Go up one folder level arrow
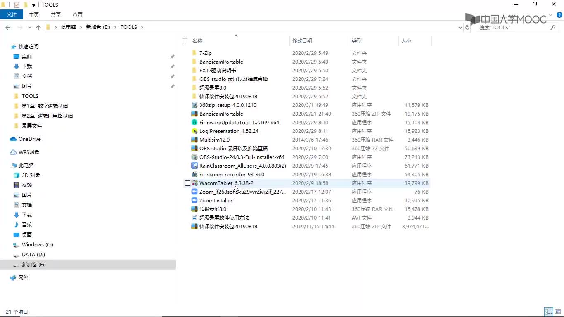This screenshot has width=564, height=317. pyautogui.click(x=38, y=27)
